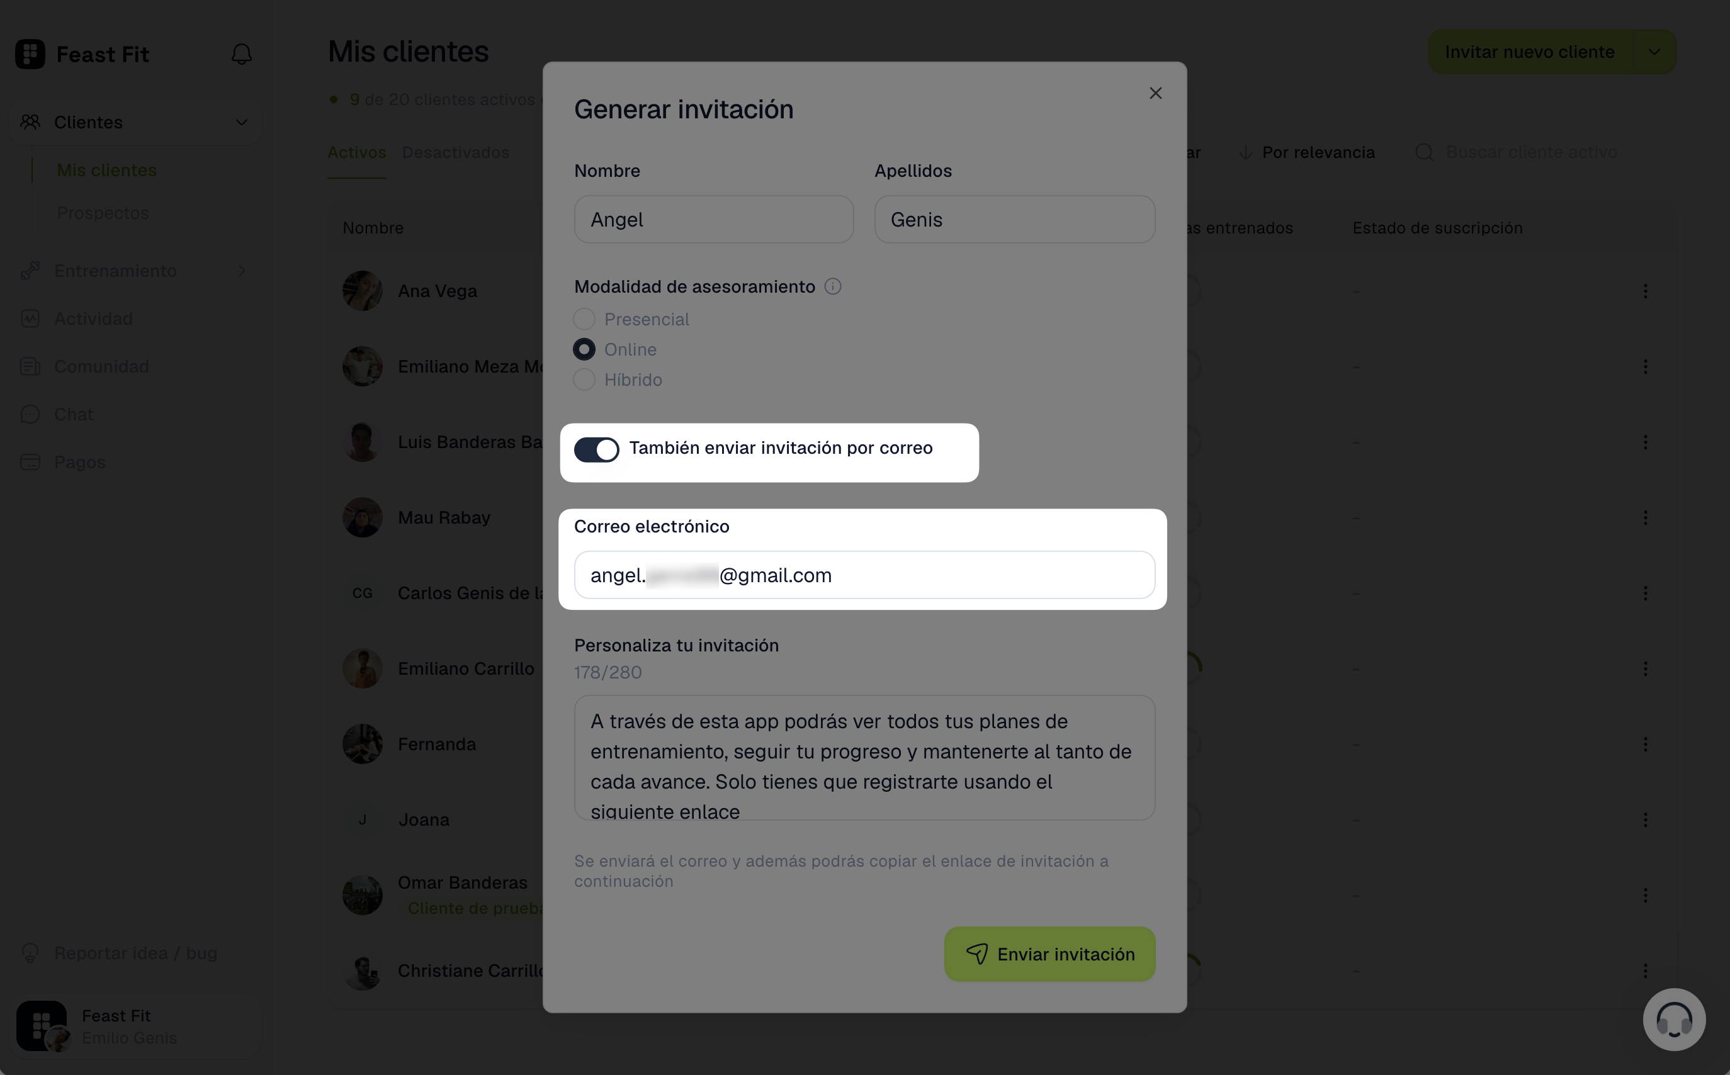The width and height of the screenshot is (1730, 1075).
Task: Click the Correo electrónico input field
Action: pyautogui.click(x=864, y=575)
